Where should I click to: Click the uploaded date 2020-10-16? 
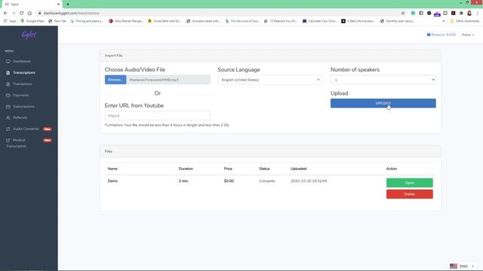tap(309, 181)
